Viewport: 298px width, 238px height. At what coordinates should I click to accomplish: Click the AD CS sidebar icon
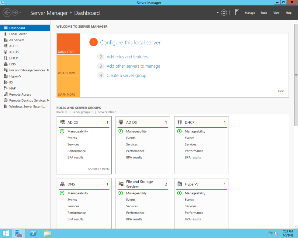(5, 46)
